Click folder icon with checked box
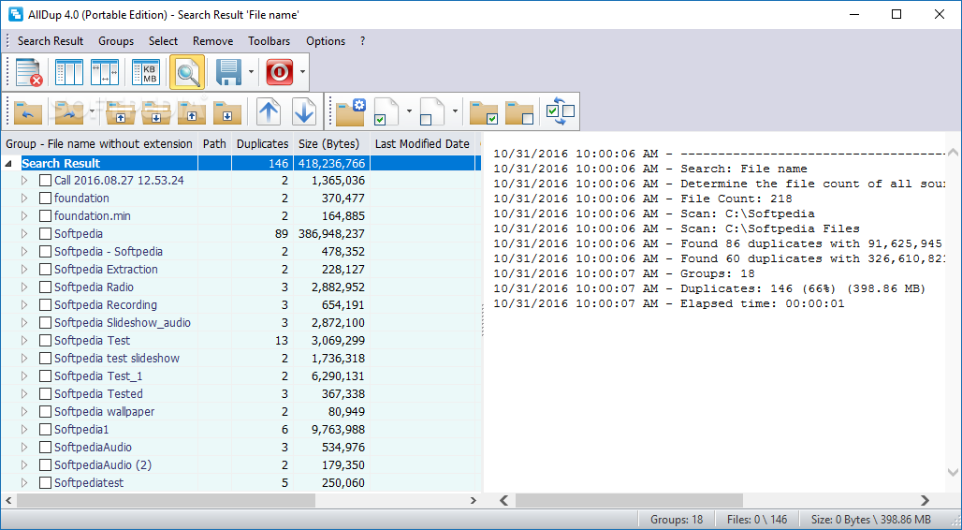The image size is (962, 530). tap(484, 111)
